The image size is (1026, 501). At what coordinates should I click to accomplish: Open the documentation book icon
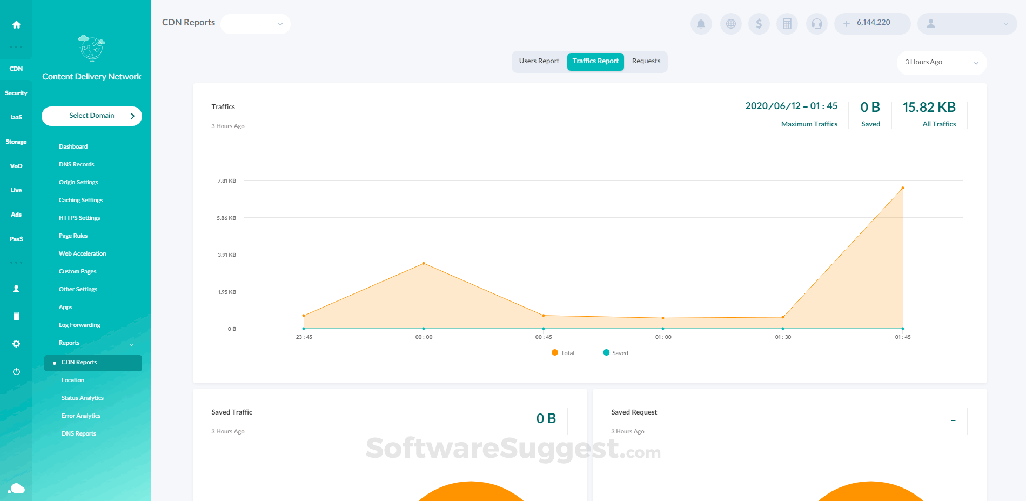point(16,316)
